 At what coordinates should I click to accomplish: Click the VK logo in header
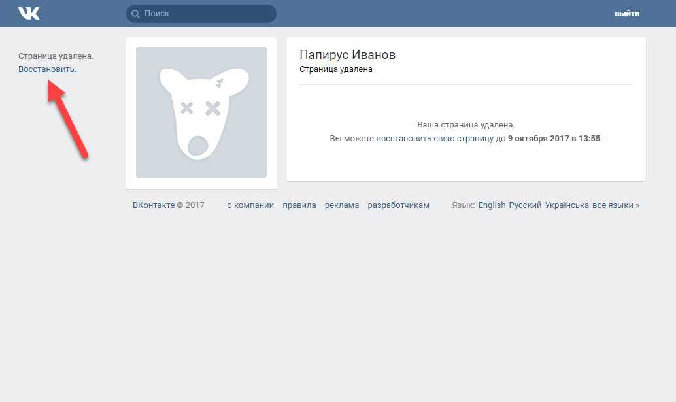coord(29,13)
